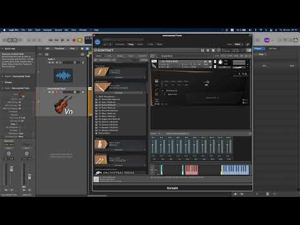The height and width of the screenshot is (225, 300).
Task: Click Redo in plugin header
Action: [x=159, y=44]
